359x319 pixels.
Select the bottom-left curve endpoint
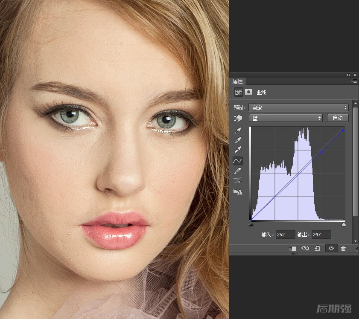(x=252, y=220)
